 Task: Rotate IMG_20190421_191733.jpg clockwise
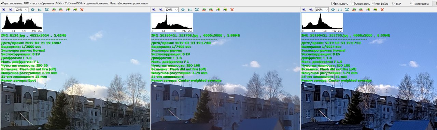click(x=361, y=10)
